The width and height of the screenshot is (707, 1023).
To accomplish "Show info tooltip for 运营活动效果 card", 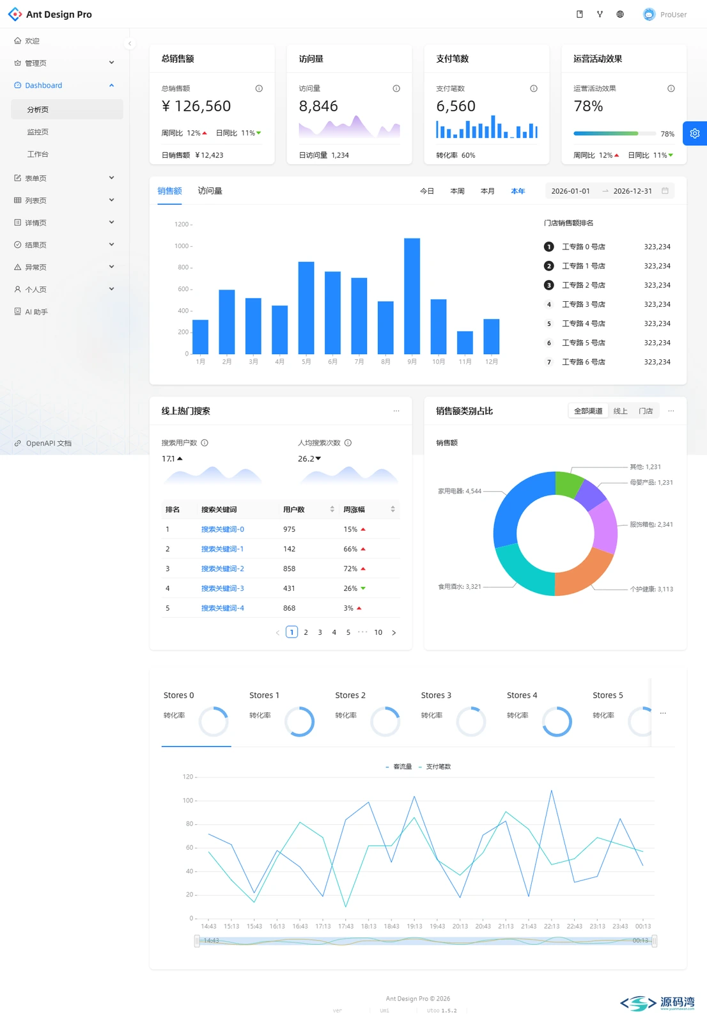I will pos(671,88).
